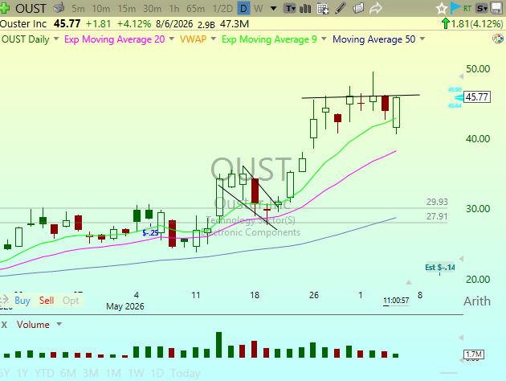This screenshot has width=506, height=381.
Task: Select the 10m timeframe
Action: [x=101, y=9]
